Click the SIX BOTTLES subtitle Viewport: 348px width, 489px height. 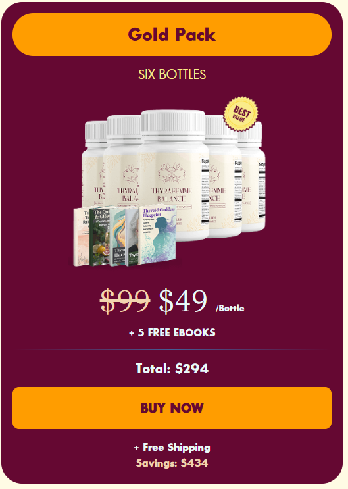pos(172,74)
